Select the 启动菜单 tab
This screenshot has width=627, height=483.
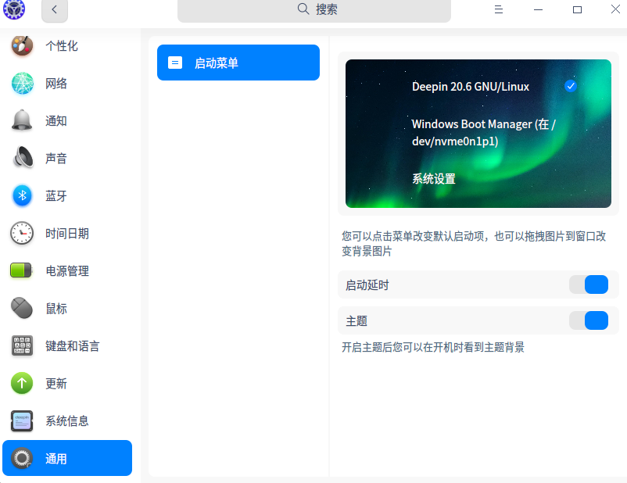point(238,63)
